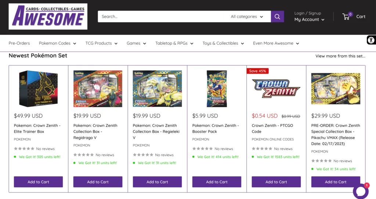Viewport: 376px width, 199px height.
Task: Expand the Games menu
Action: (x=136, y=43)
